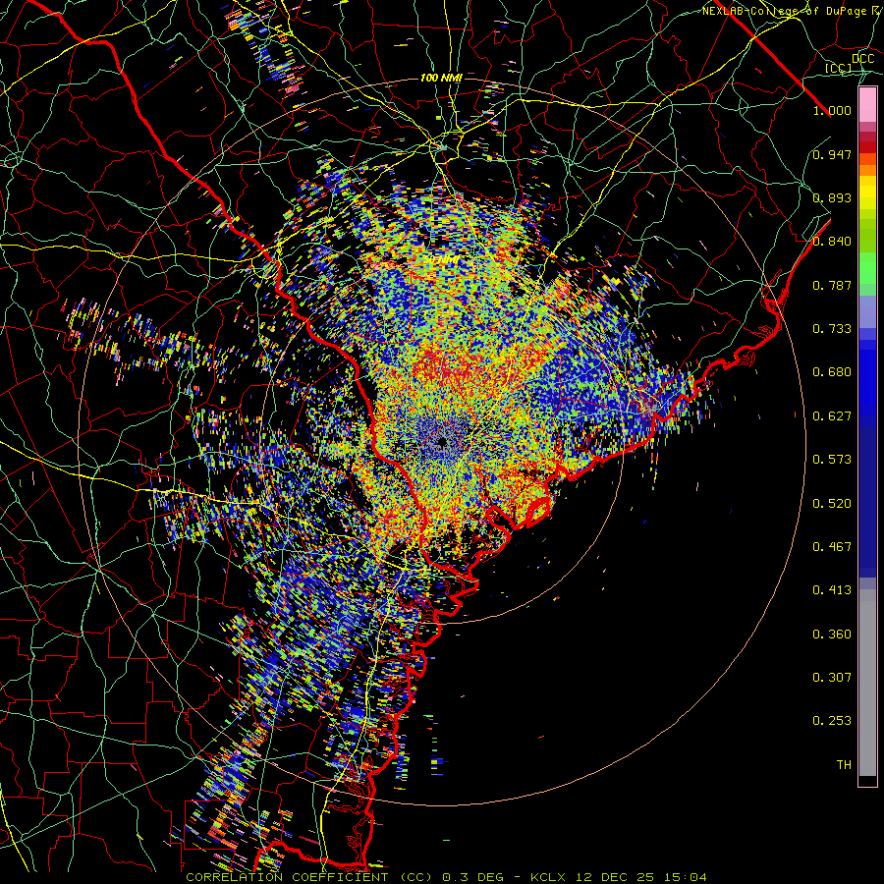This screenshot has width=884, height=884.
Task: Click the TH threshold label on legend
Action: (844, 765)
